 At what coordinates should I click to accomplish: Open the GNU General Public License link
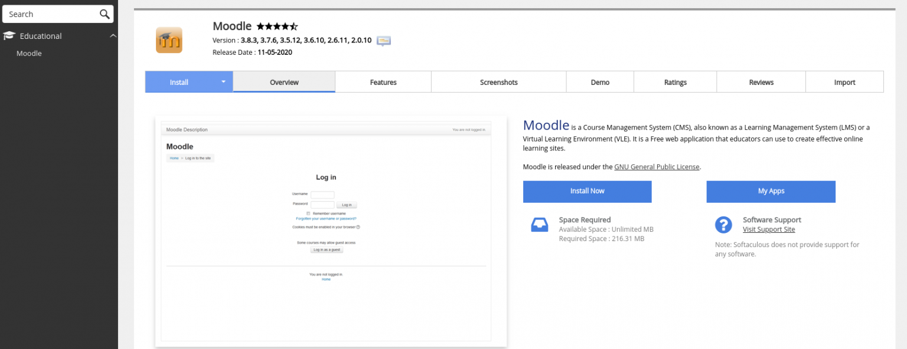(x=657, y=166)
